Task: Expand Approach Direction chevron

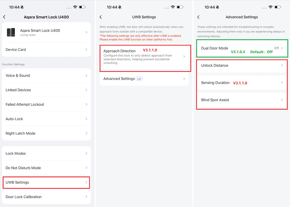Action: (x=184, y=56)
